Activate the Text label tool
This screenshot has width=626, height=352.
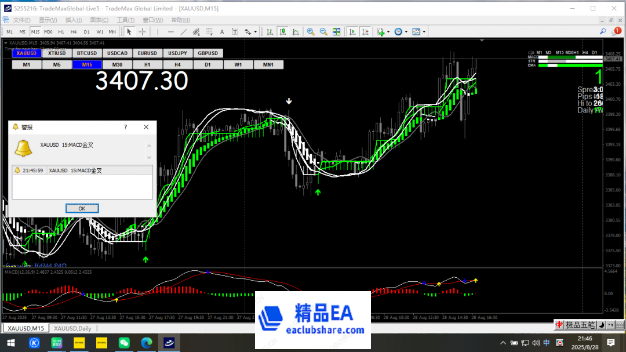(235, 31)
